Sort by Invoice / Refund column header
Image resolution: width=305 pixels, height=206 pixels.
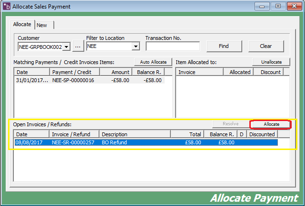click(74, 134)
